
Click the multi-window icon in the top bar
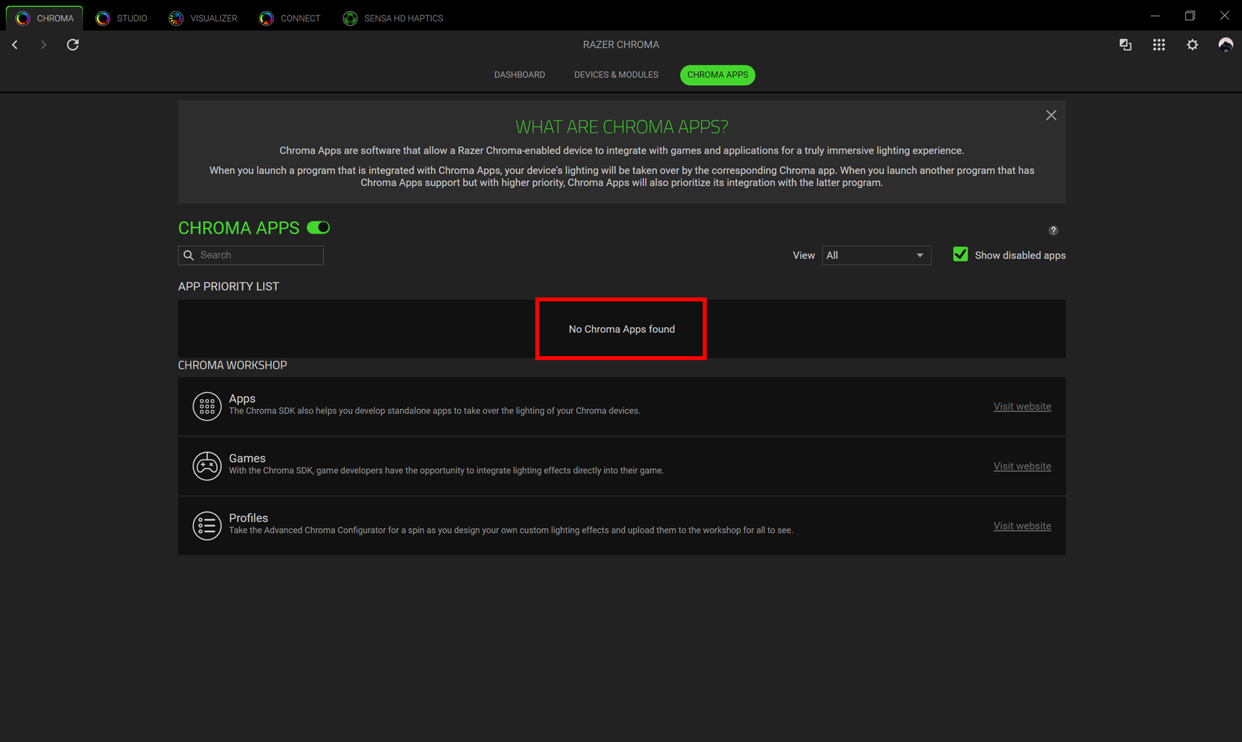(x=1125, y=45)
